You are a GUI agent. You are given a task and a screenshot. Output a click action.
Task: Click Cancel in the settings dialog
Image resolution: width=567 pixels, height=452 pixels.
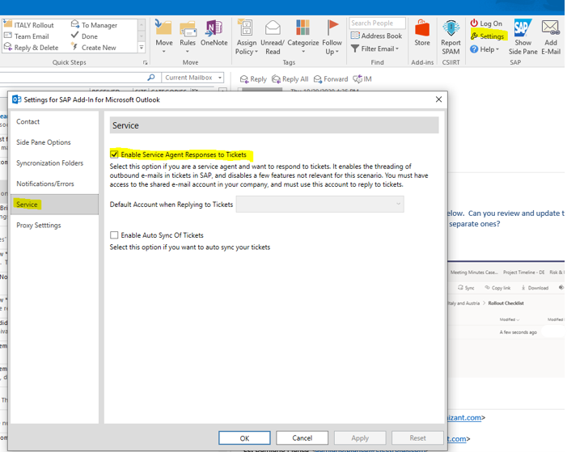[x=302, y=437]
